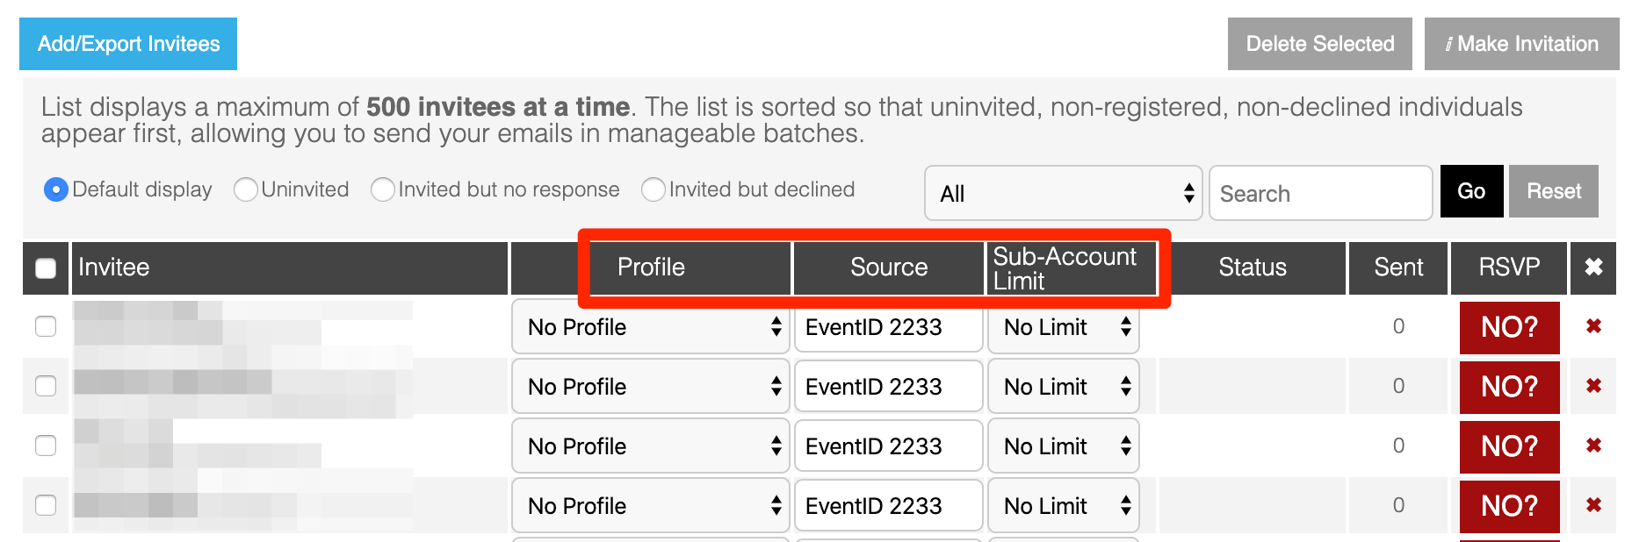
Task: Edit first row EventID 2233 source field
Action: [x=888, y=327]
